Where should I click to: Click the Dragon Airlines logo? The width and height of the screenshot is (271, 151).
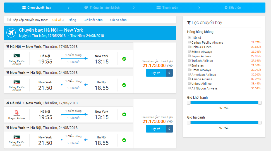[16, 113]
